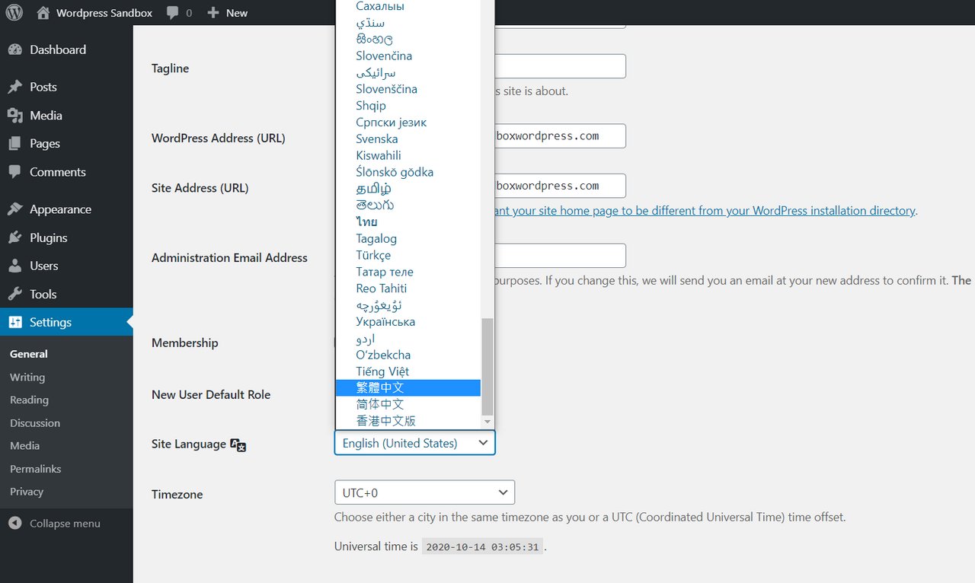975x583 pixels.
Task: Click the Users person icon
Action: click(15, 266)
